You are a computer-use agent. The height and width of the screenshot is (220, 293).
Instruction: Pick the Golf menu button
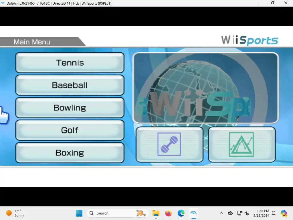[x=70, y=130]
